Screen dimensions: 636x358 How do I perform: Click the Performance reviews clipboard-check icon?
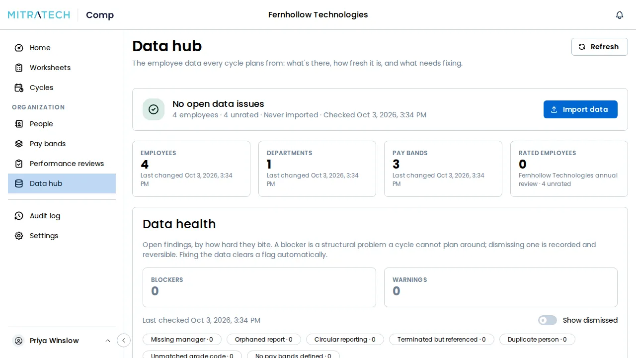tap(19, 164)
